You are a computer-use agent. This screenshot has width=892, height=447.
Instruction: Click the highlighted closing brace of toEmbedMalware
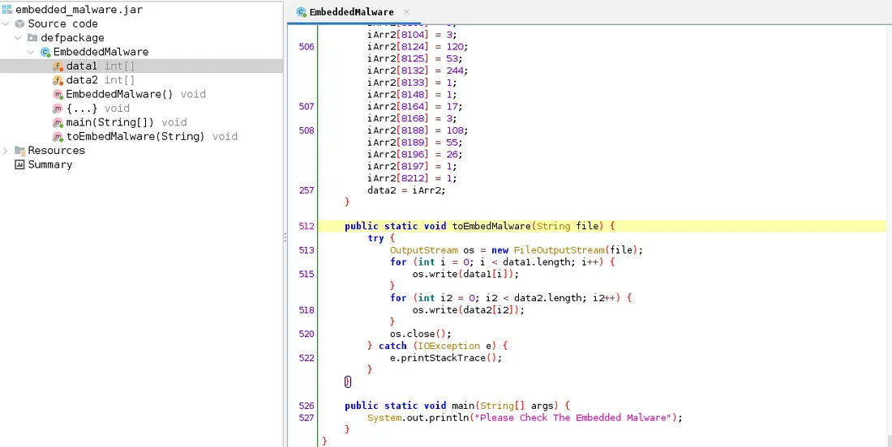click(348, 382)
